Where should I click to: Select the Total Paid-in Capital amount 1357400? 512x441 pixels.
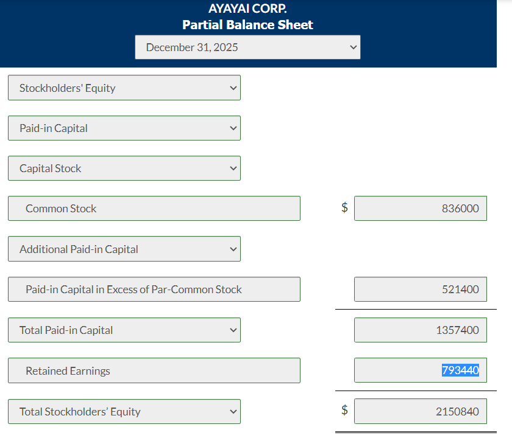coord(420,330)
